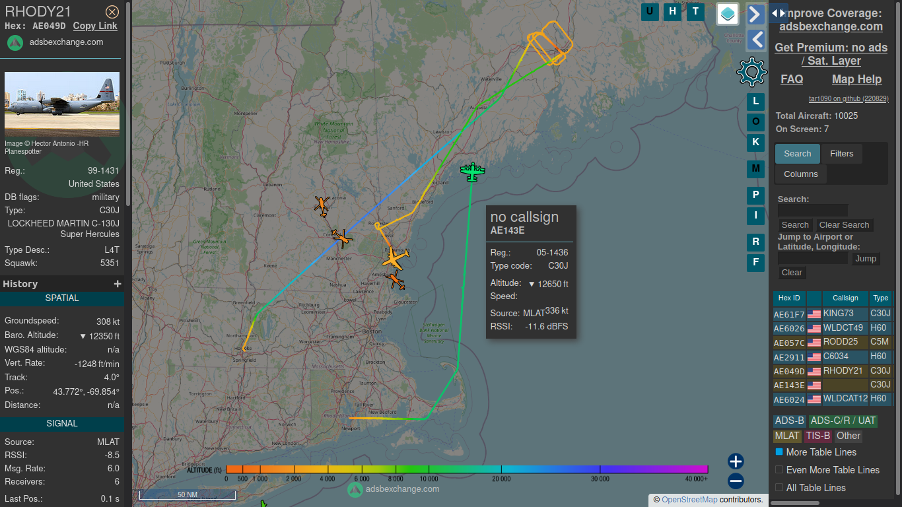This screenshot has width=902, height=507.
Task: Toggle the 'R' map button
Action: pyautogui.click(x=756, y=242)
